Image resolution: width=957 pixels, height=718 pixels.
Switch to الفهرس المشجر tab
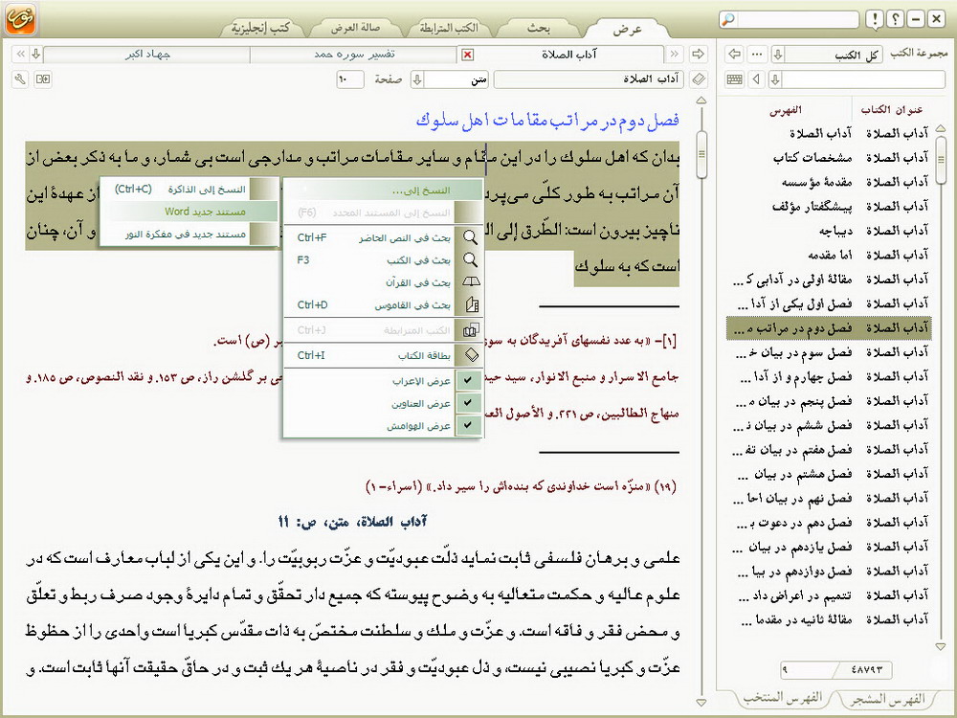point(887,699)
